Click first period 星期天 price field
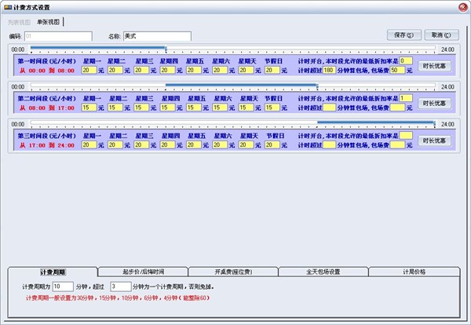 (x=246, y=71)
